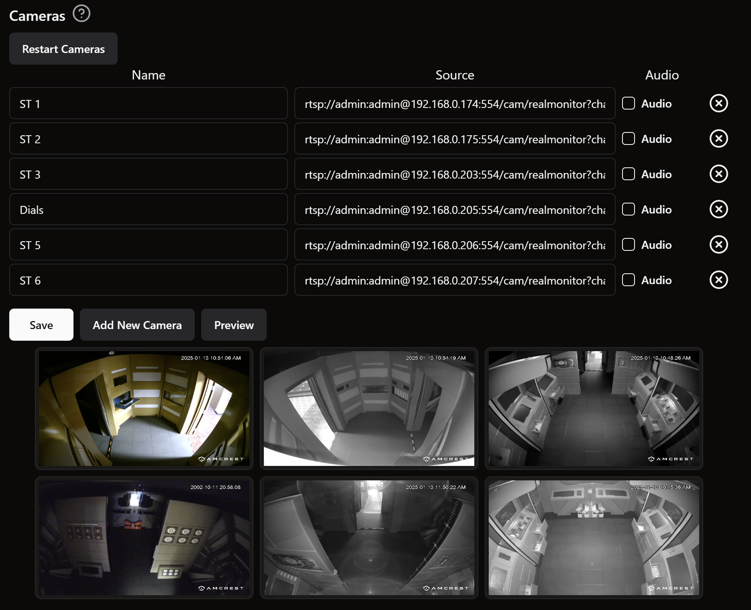Select the color preview stamped 10:51:06 AM
Viewport: 751px width, 610px height.
[144, 409]
